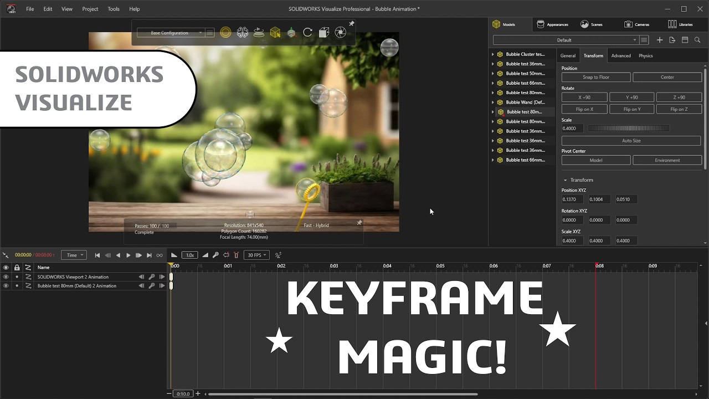Click the list icon next to Default dropdown
Screen dimensions: 709x399
coord(644,40)
